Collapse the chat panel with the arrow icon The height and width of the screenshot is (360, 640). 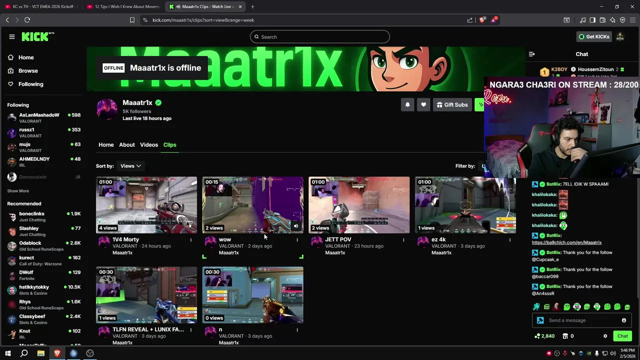click(532, 54)
